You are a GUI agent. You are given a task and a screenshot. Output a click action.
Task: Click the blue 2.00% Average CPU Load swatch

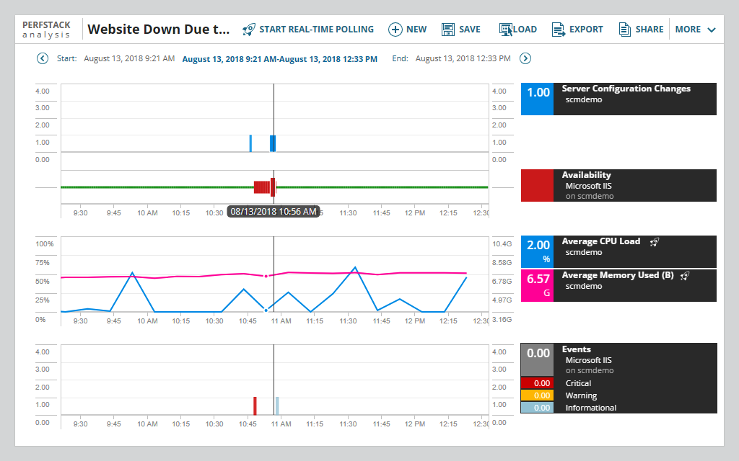(537, 251)
